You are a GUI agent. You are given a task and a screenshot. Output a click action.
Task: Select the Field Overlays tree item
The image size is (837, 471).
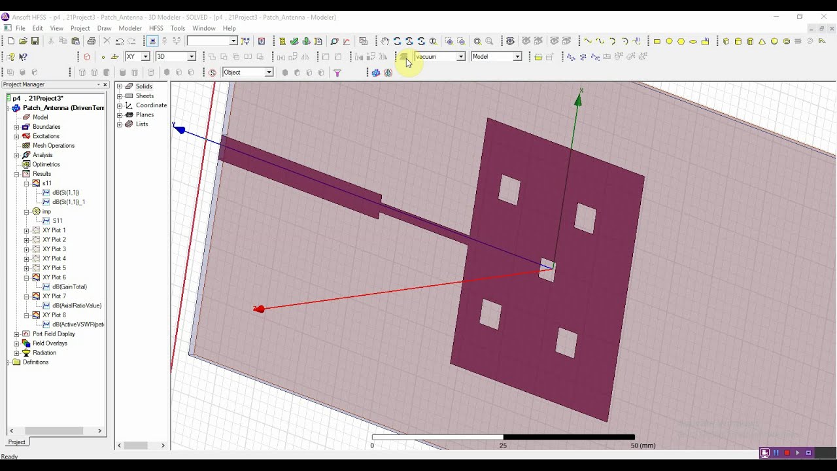[50, 343]
